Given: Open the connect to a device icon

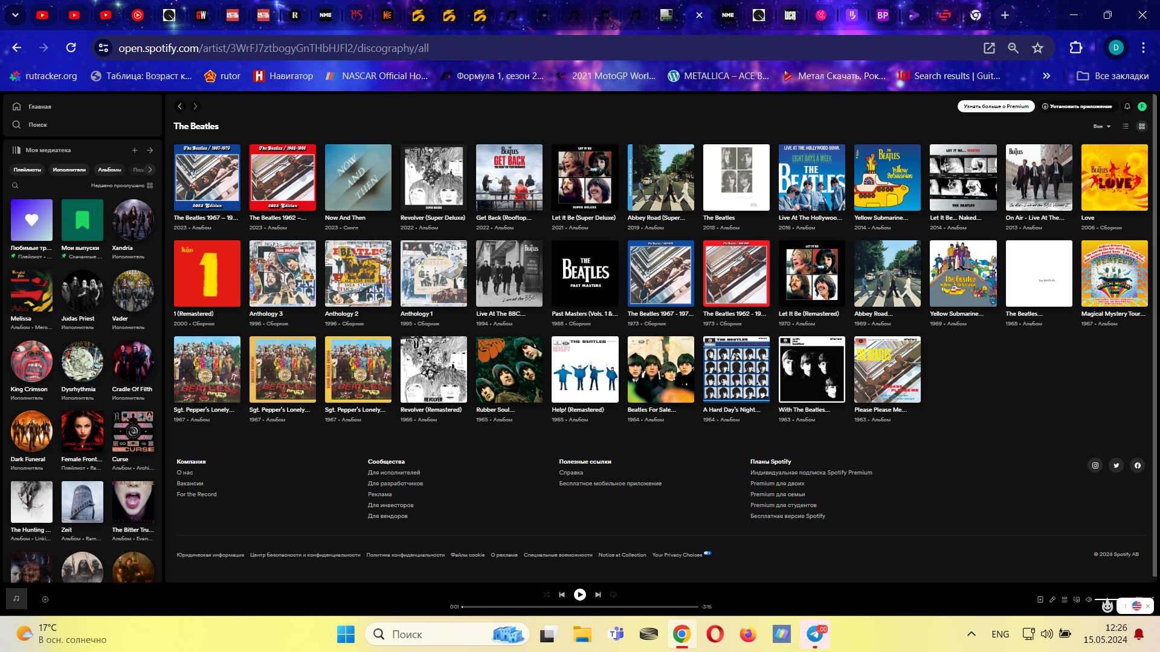Looking at the screenshot, I should (1077, 599).
